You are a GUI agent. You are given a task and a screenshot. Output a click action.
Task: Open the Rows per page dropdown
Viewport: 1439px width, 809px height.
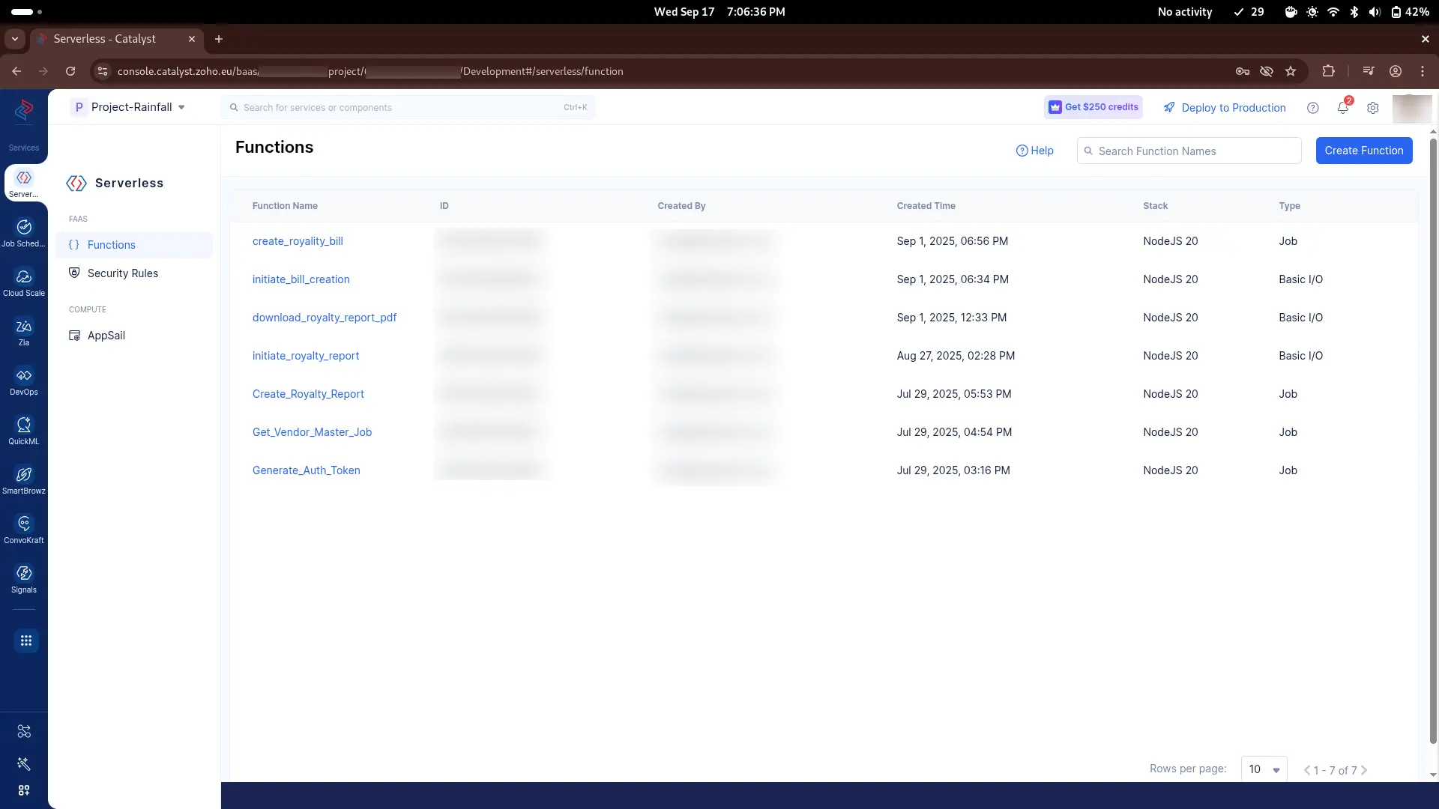click(x=1264, y=769)
